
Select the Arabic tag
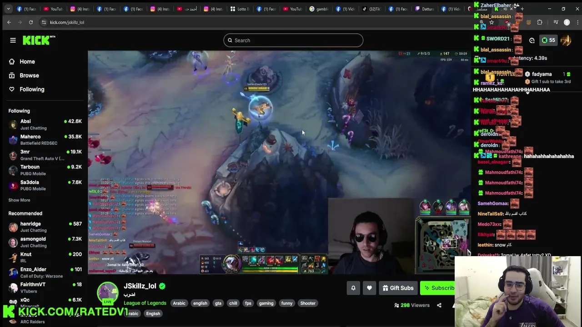click(x=179, y=303)
